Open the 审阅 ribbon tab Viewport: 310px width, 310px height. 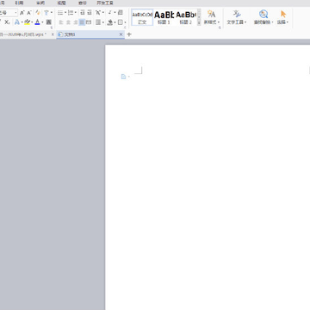[x=40, y=3]
